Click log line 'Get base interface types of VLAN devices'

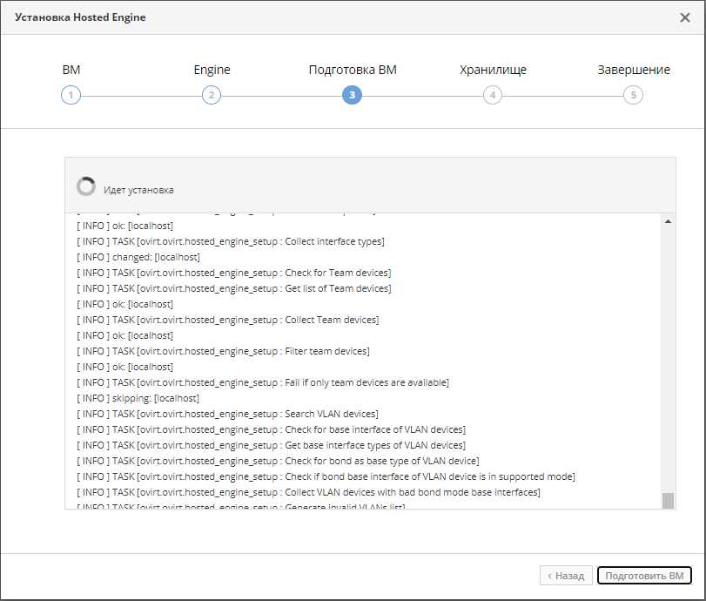tap(271, 445)
